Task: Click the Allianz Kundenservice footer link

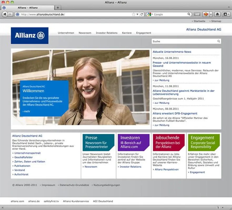Action: point(76,201)
